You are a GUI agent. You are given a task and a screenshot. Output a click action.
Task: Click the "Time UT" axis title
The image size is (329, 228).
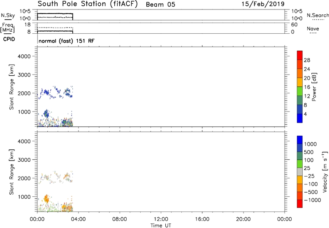pos(161,226)
